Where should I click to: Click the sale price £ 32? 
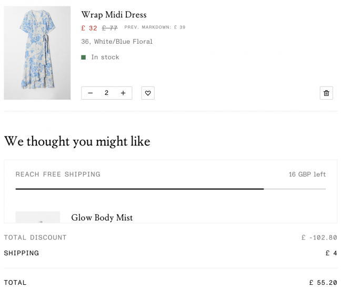[x=89, y=28]
